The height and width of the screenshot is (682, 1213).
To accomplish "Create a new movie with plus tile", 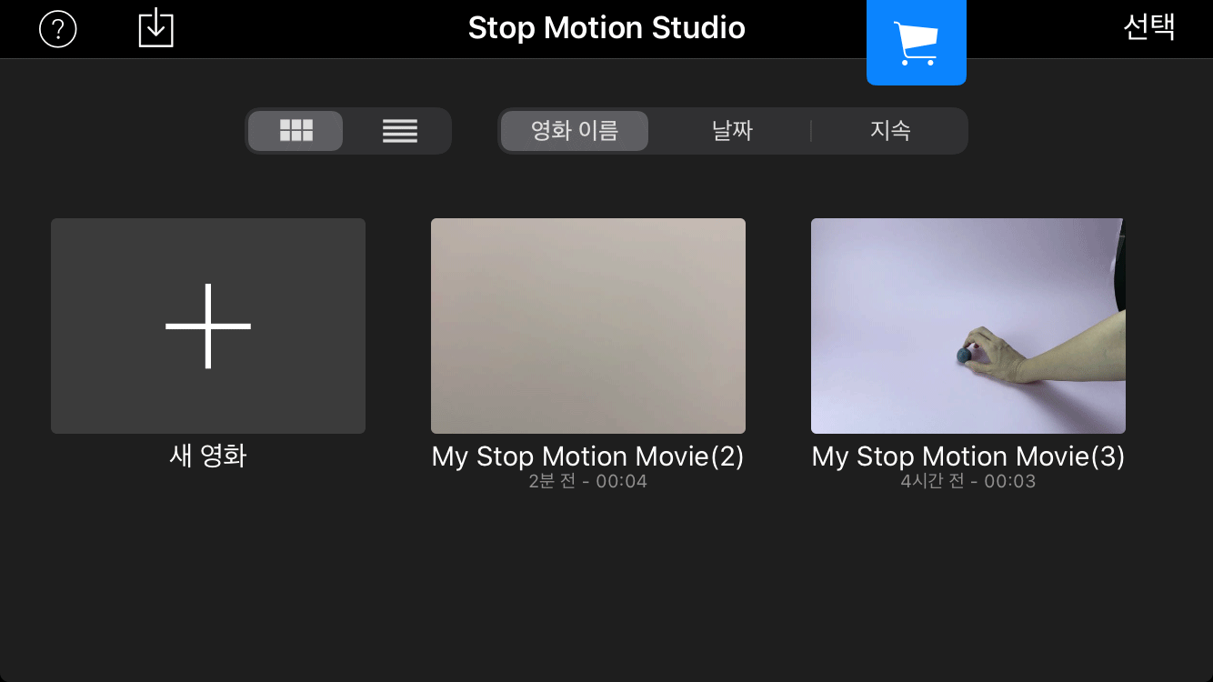I will pos(208,326).
